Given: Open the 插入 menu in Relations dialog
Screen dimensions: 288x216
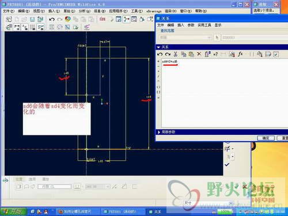Looking at the screenshot, I should tap(180, 25).
